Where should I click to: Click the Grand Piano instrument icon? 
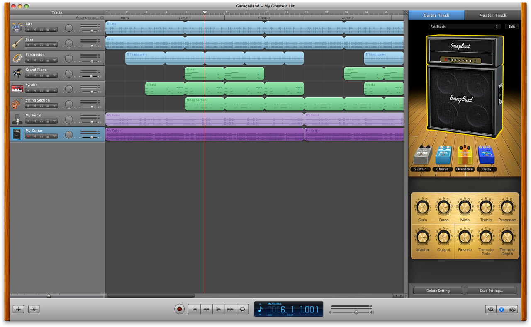[17, 73]
